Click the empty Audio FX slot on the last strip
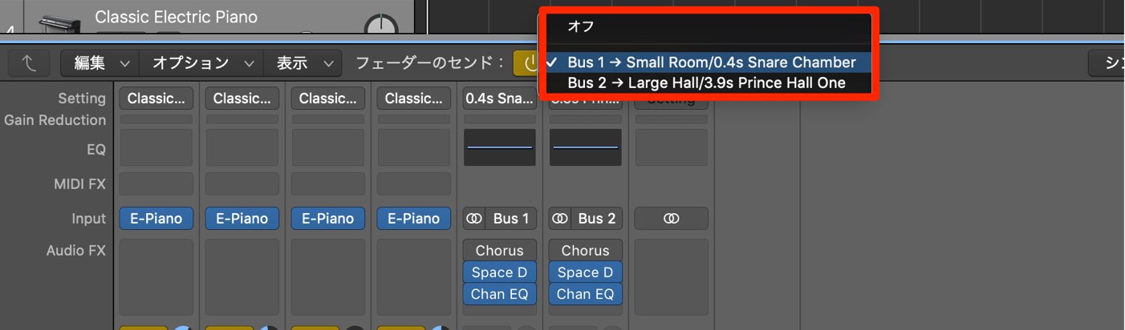The width and height of the screenshot is (1125, 330). tap(672, 276)
